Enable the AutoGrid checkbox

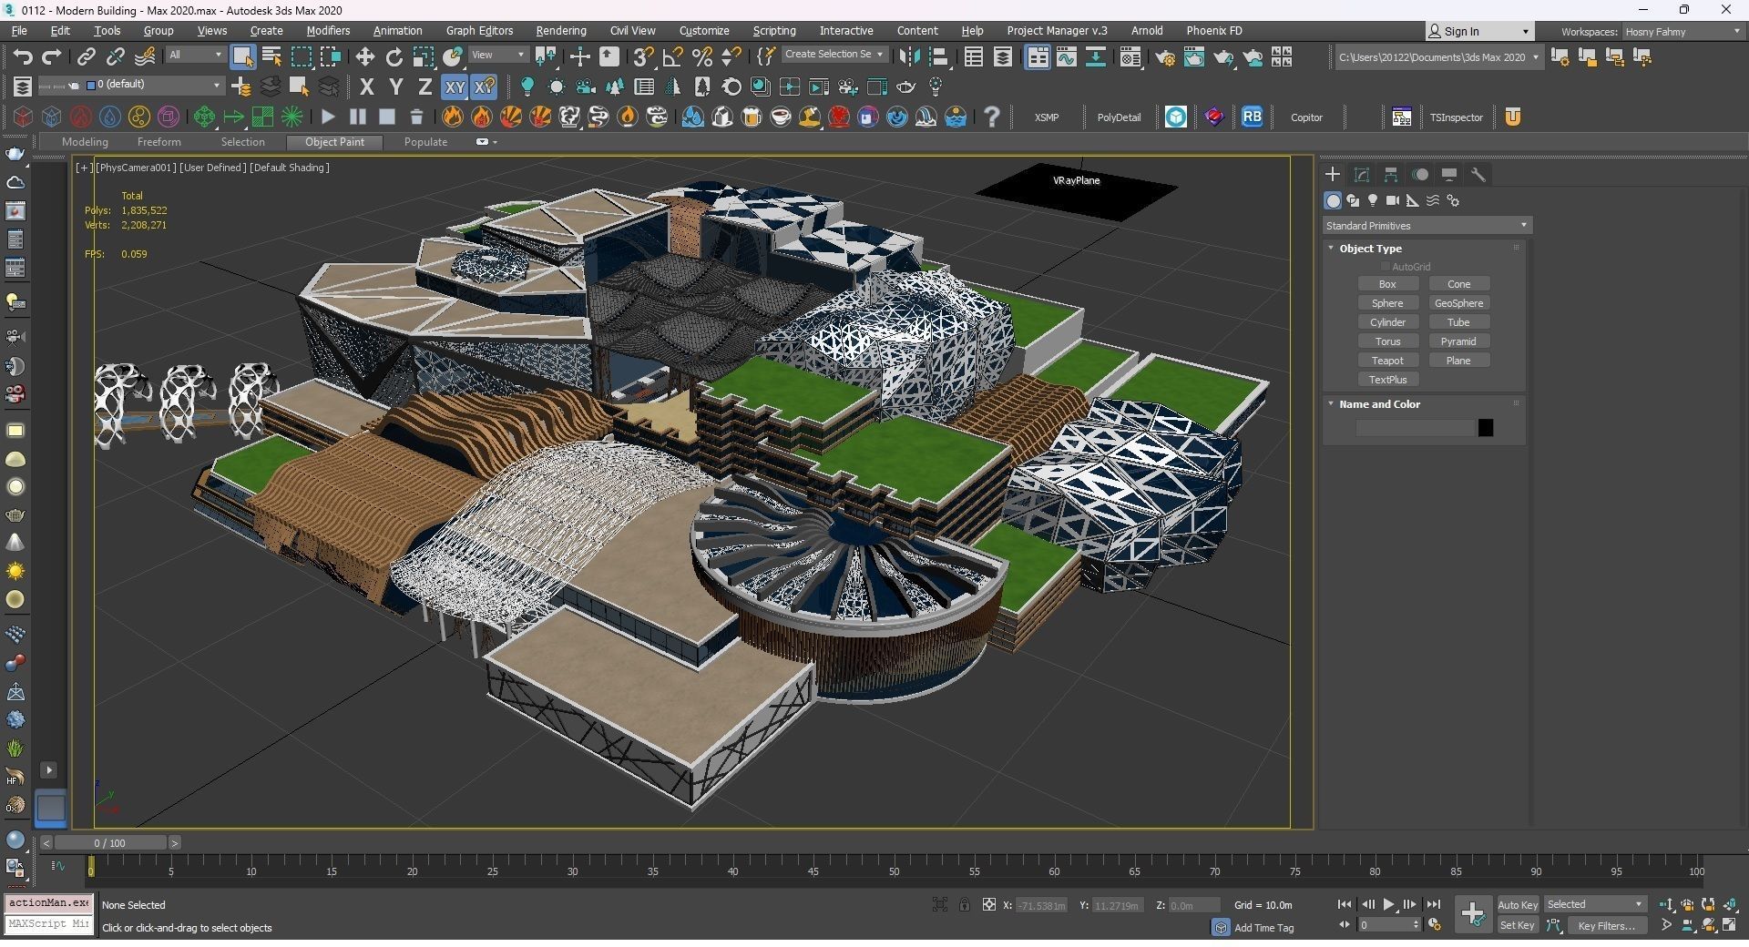click(x=1386, y=267)
